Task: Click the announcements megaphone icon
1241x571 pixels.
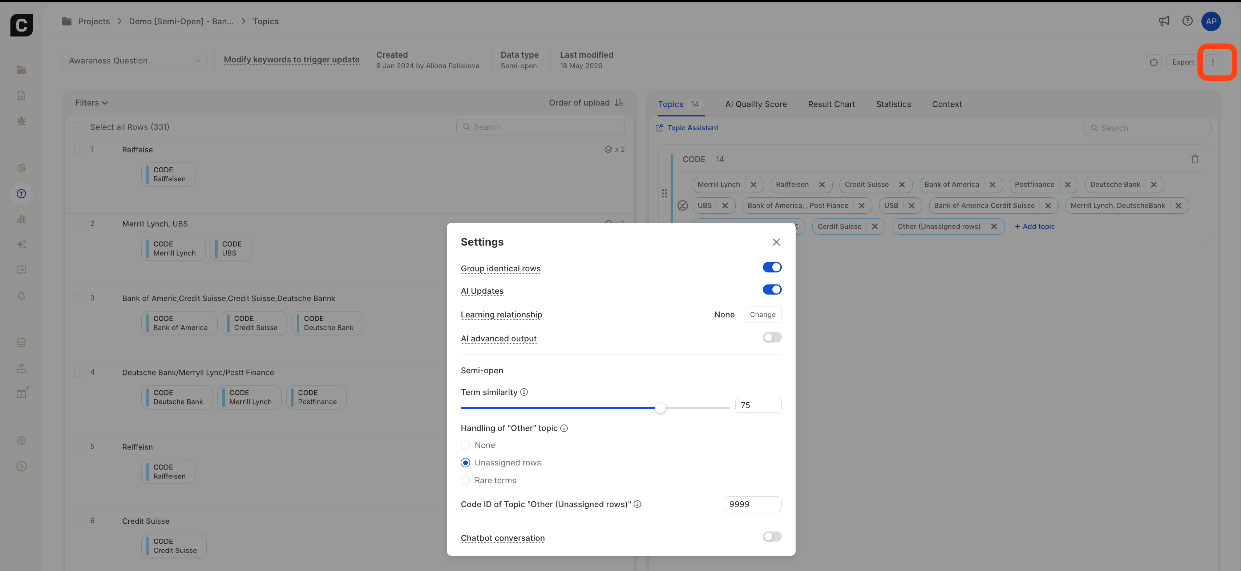Action: [x=1164, y=21]
